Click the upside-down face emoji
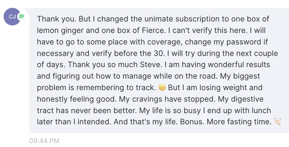Viewport: 289px width, 147px height. point(162,87)
